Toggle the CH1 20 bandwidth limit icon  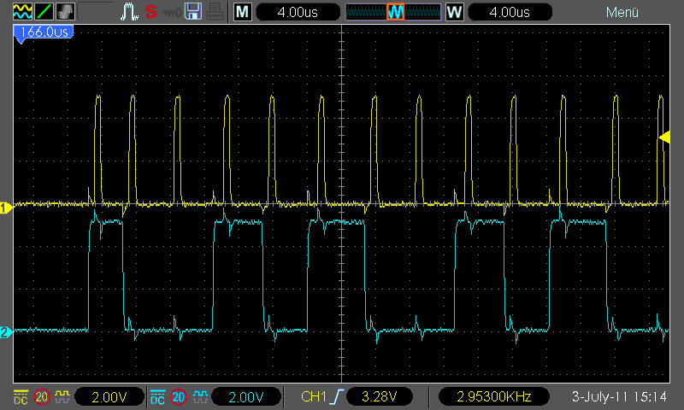tap(42, 397)
